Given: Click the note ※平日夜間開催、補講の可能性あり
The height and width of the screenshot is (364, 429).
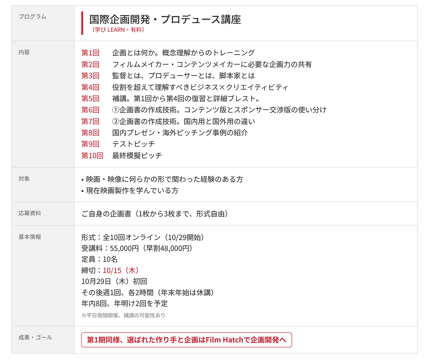Looking at the screenshot, I should tap(123, 315).
